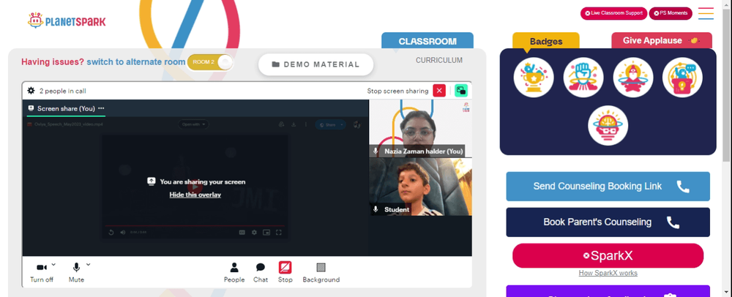
Task: Click 'Stop screen sharing' label
Action: click(x=397, y=91)
